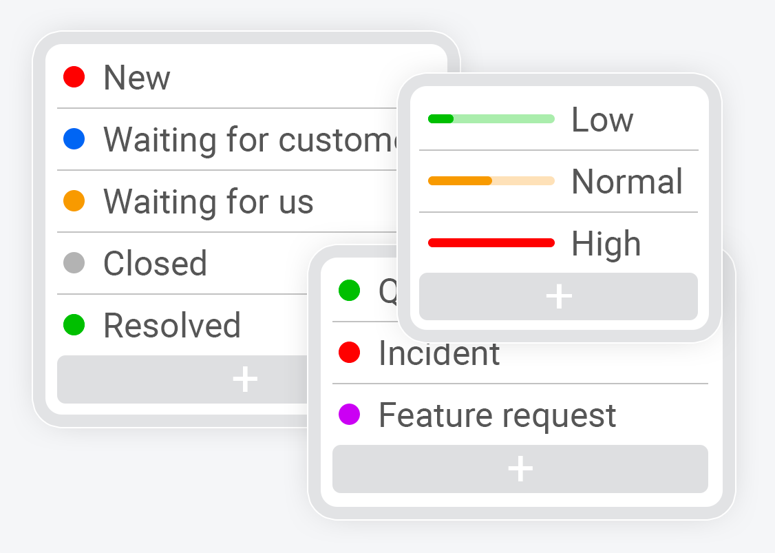Click the gray Closed status dot

tap(74, 263)
